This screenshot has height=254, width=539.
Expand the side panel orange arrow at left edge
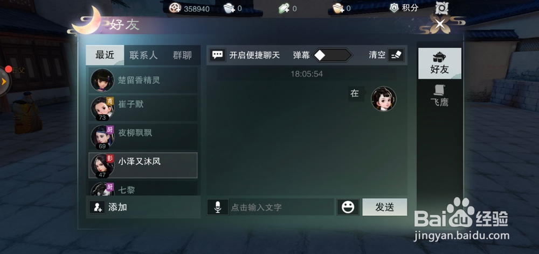pos(4,82)
